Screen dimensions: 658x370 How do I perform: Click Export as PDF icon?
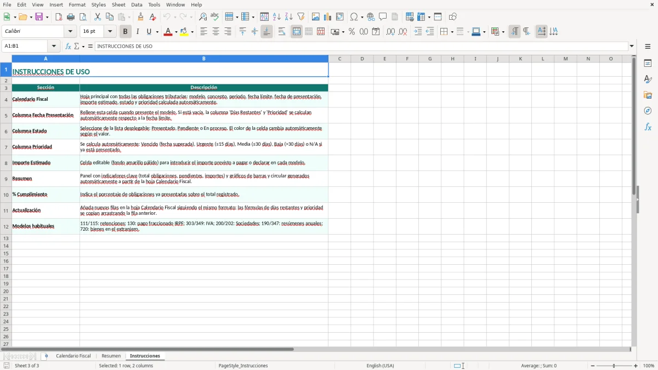(x=59, y=17)
